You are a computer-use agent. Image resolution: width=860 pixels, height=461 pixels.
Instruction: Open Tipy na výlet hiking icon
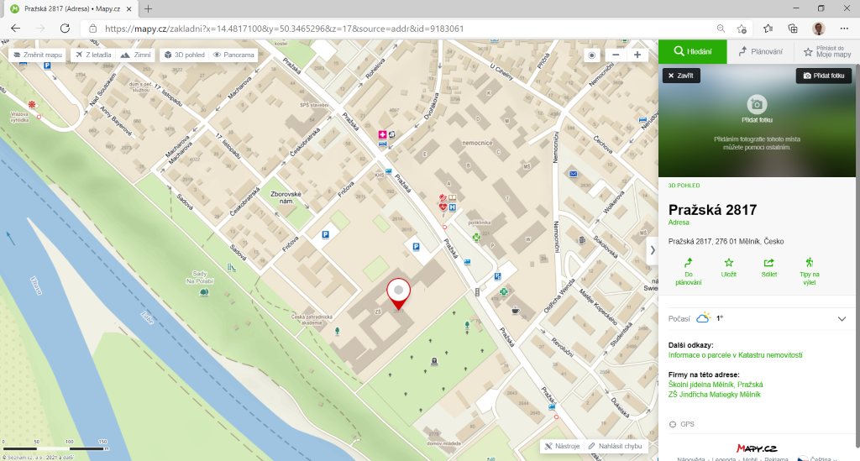point(809,263)
